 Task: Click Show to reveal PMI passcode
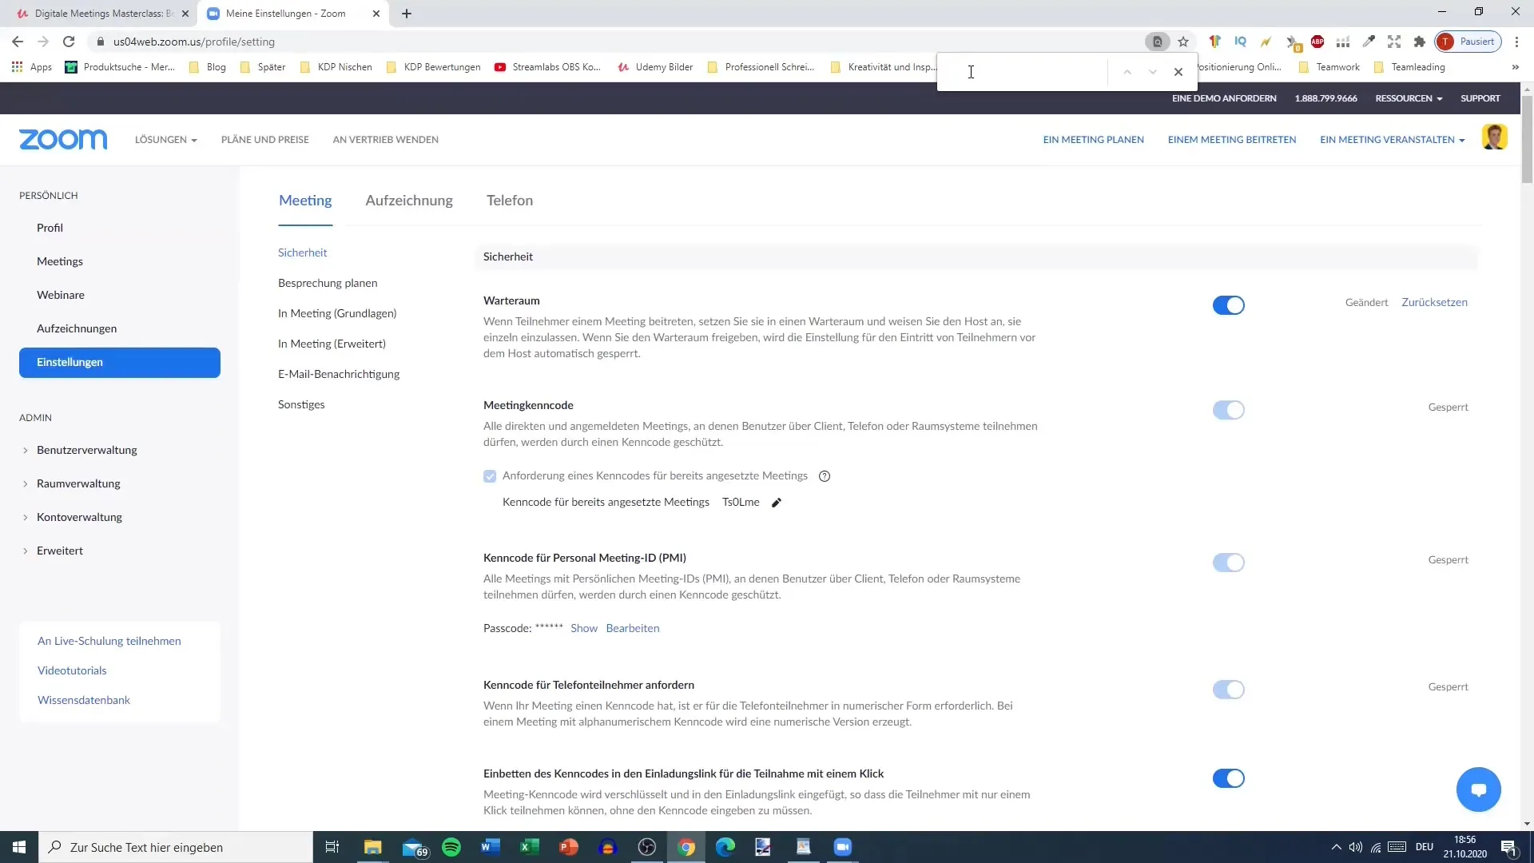tap(584, 628)
